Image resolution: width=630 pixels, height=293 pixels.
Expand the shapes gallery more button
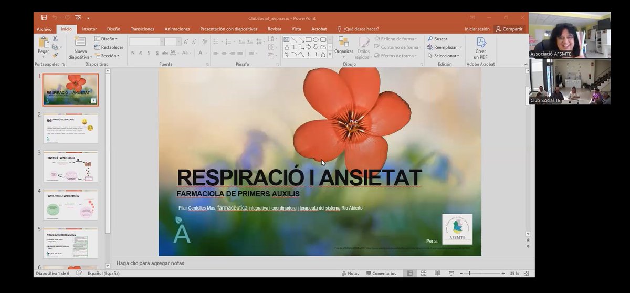click(x=330, y=54)
